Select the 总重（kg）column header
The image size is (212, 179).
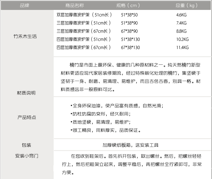click(x=187, y=5)
